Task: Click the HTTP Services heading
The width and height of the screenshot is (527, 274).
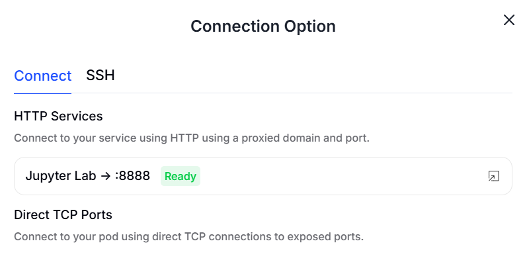Action: (58, 116)
